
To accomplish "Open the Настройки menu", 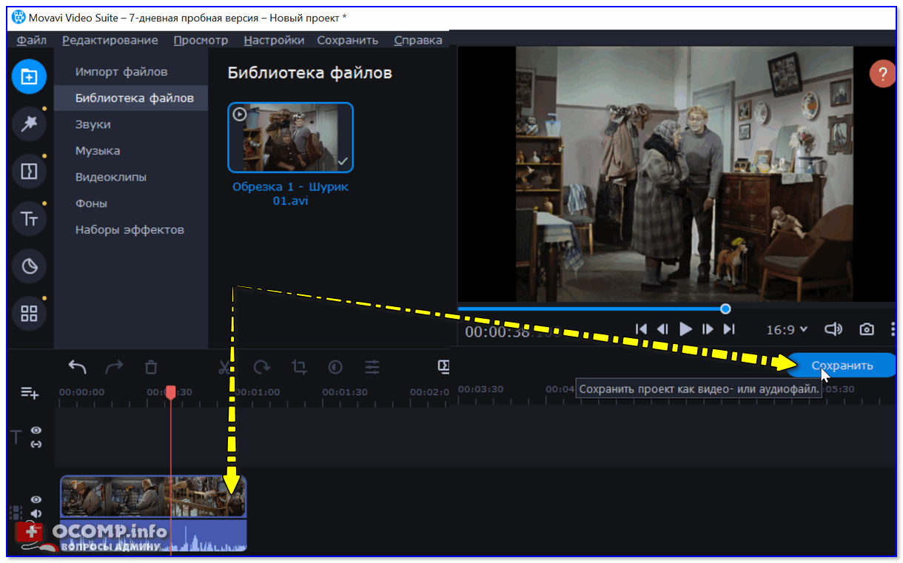I will click(274, 40).
